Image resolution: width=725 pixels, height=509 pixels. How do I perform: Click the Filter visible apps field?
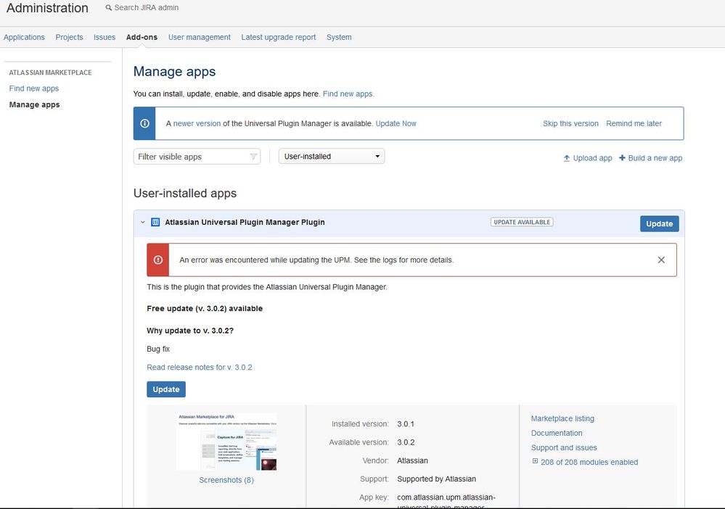click(197, 157)
